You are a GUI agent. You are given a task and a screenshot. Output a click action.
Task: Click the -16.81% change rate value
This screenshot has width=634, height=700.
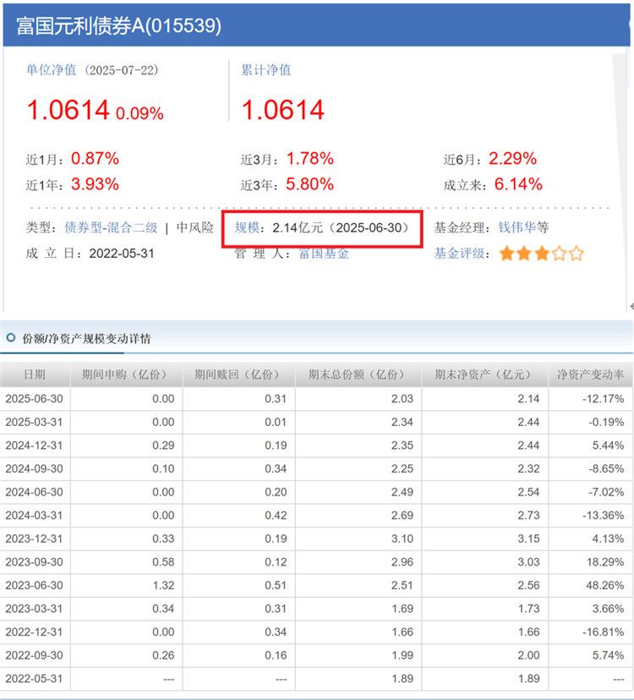(x=603, y=632)
